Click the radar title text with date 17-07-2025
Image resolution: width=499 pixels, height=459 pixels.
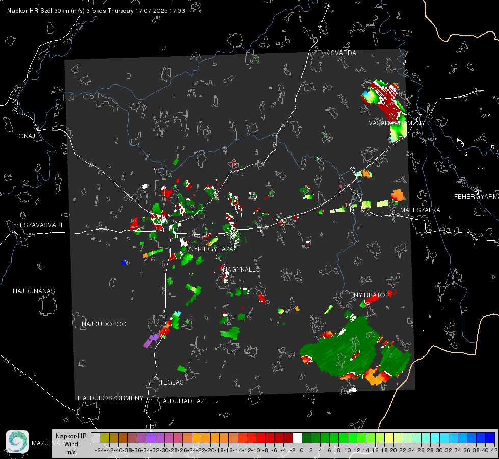(x=96, y=11)
